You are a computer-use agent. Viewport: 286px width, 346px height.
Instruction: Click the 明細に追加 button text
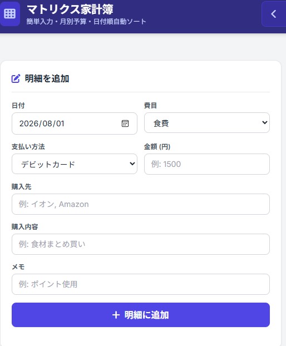point(146,315)
